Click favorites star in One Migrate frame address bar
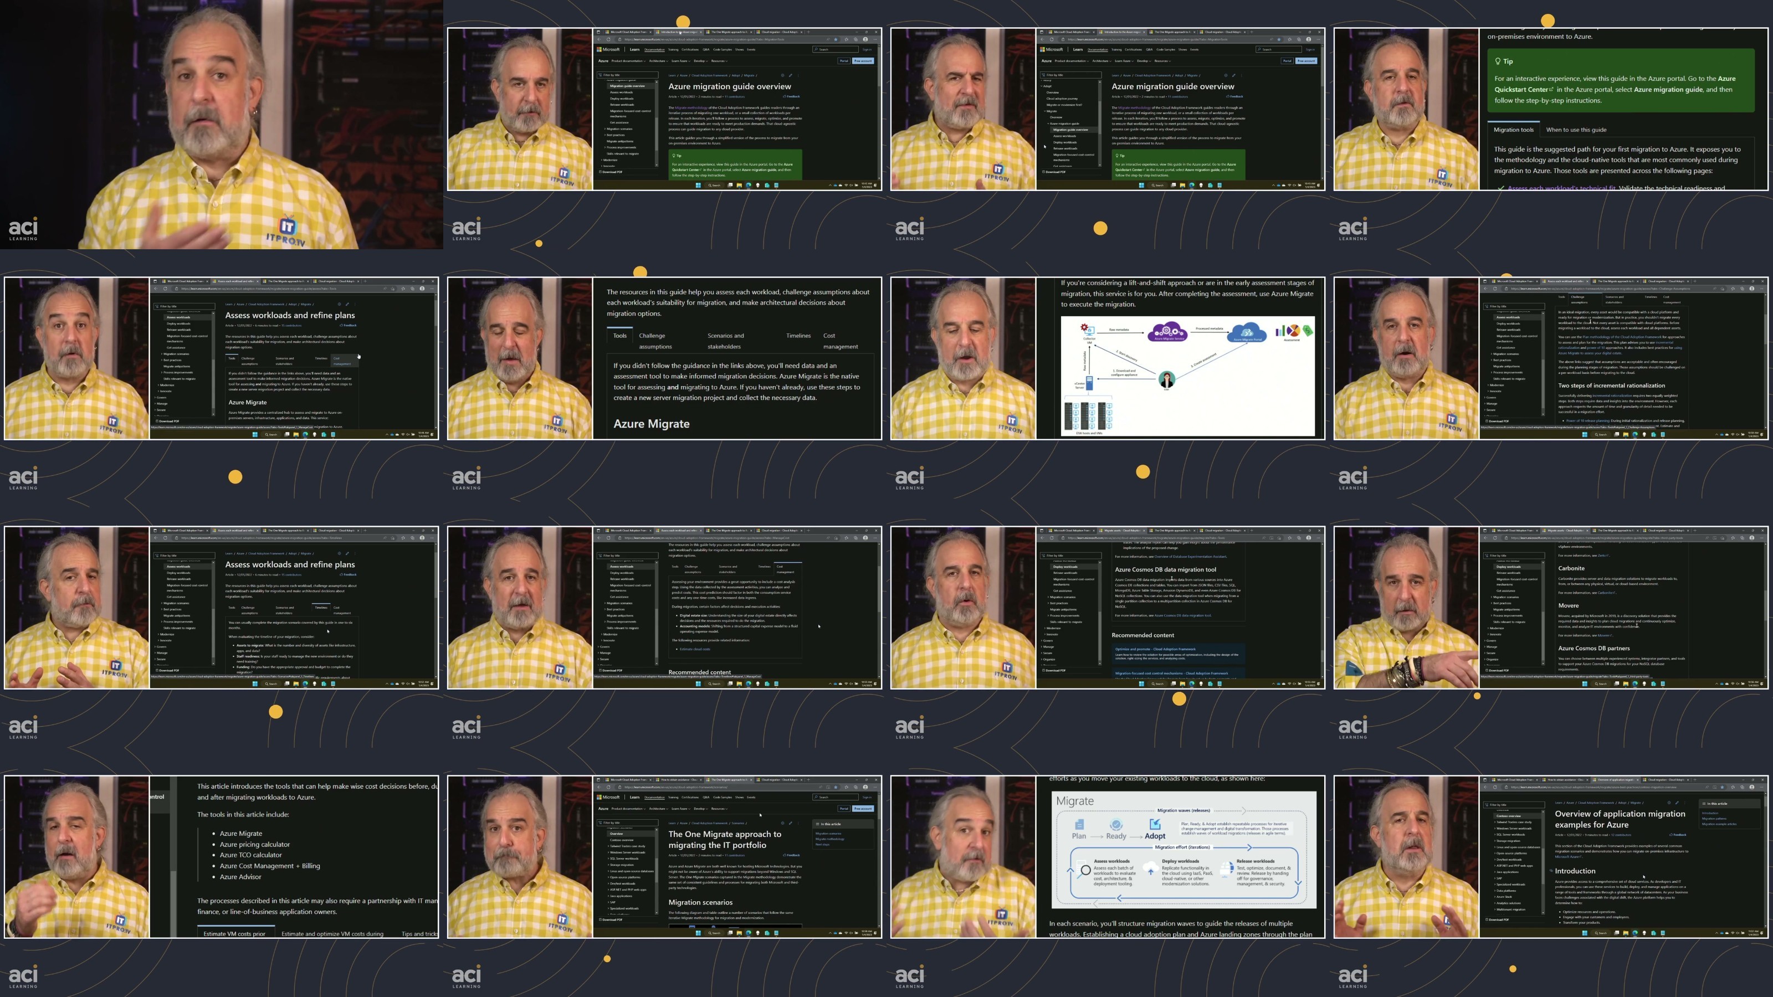 click(x=836, y=787)
